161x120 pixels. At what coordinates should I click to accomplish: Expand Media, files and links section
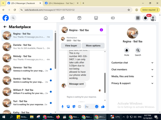tap(132, 76)
